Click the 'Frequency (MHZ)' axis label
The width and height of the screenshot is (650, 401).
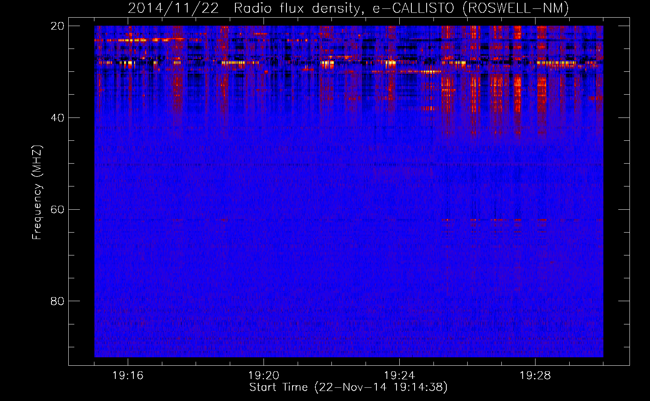click(x=37, y=192)
